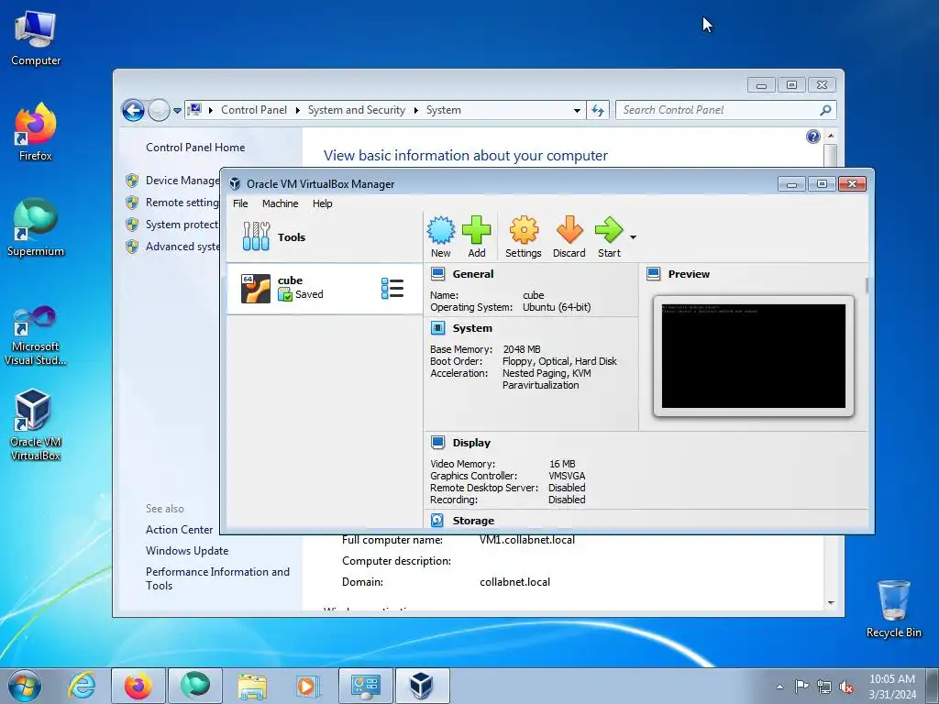Click the Display section title
Image resolution: width=939 pixels, height=704 pixels.
471,443
